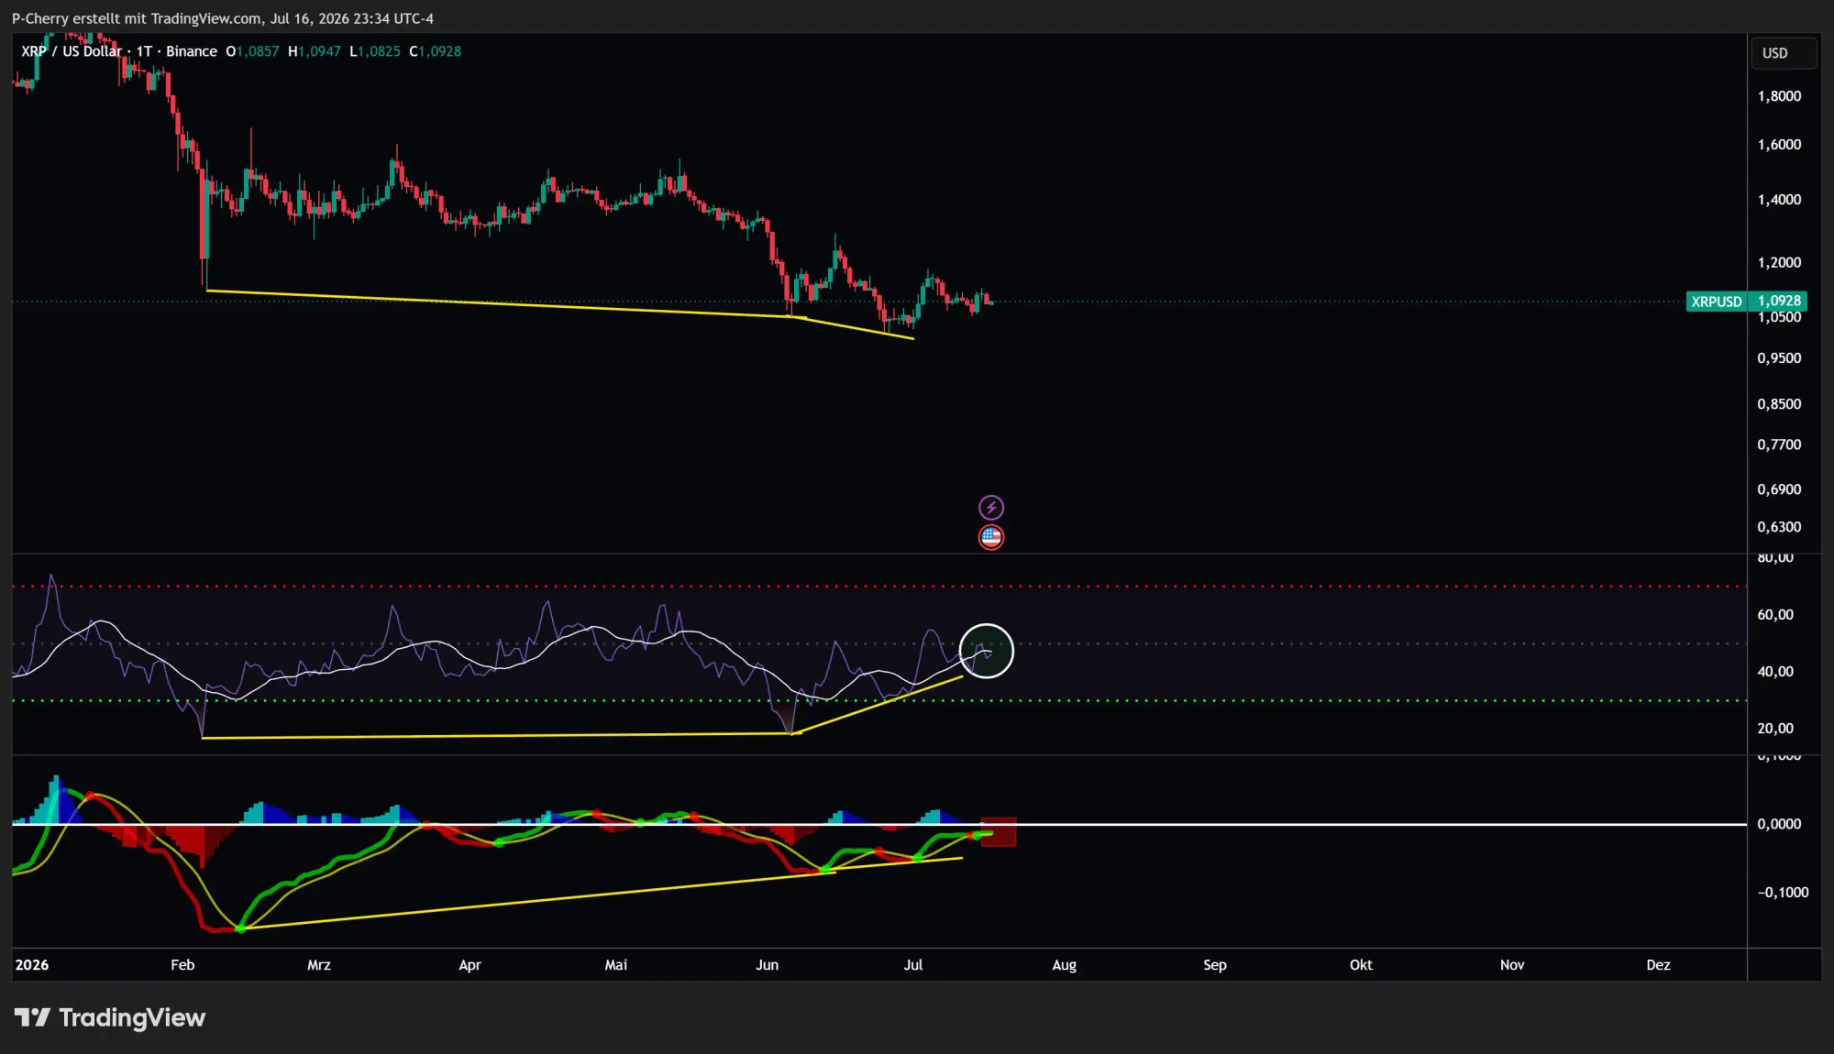The width and height of the screenshot is (1834, 1054).
Task: Click the 1,2000 price axis label
Action: (1779, 262)
